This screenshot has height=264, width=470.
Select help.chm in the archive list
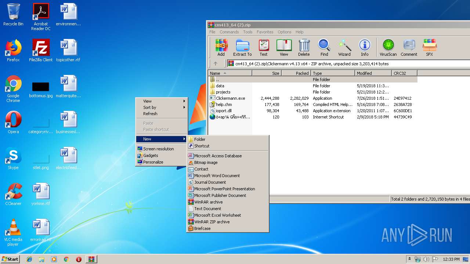tap(312, 104)
